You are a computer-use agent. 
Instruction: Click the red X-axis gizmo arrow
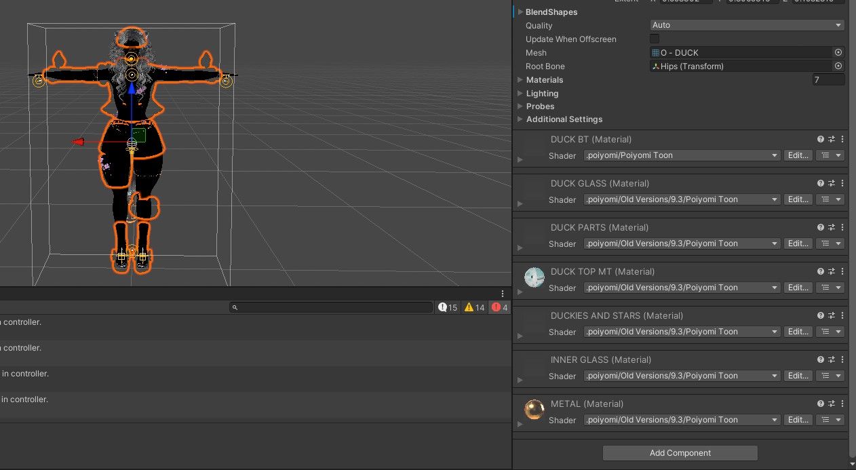pos(79,142)
